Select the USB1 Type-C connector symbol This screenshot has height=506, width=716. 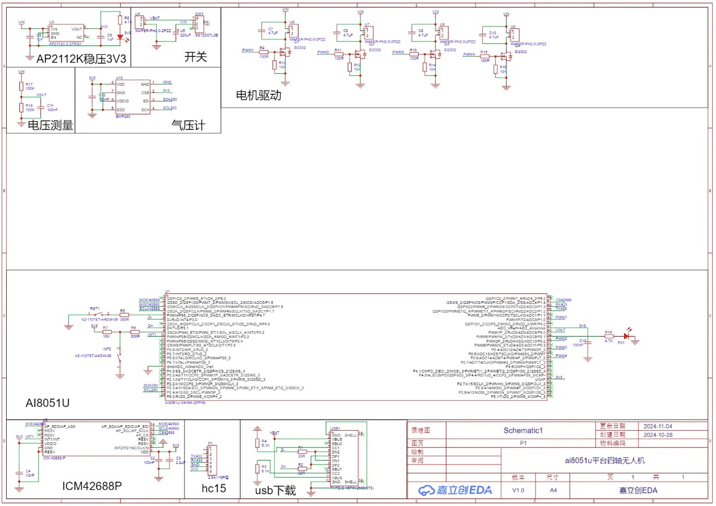[343, 457]
